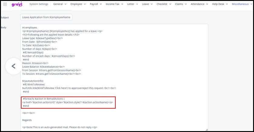Click the '$!{autoActionInfo}' line
Screen dimensions: 254x132
click(x=33, y=81)
